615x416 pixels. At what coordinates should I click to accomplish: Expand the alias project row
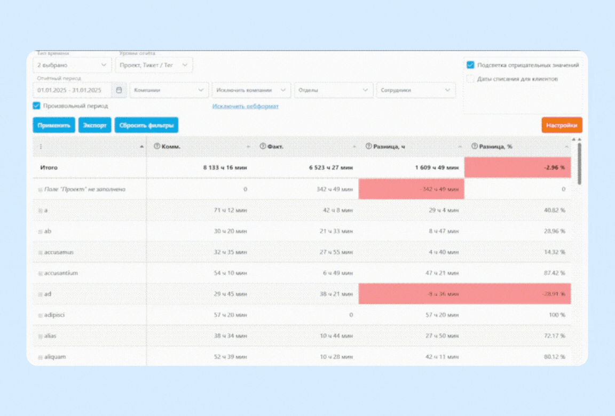coord(40,336)
